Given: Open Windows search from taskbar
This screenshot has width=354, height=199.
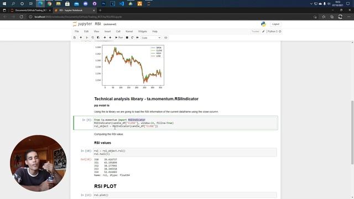Looking at the screenshot, I should click(13, 4).
